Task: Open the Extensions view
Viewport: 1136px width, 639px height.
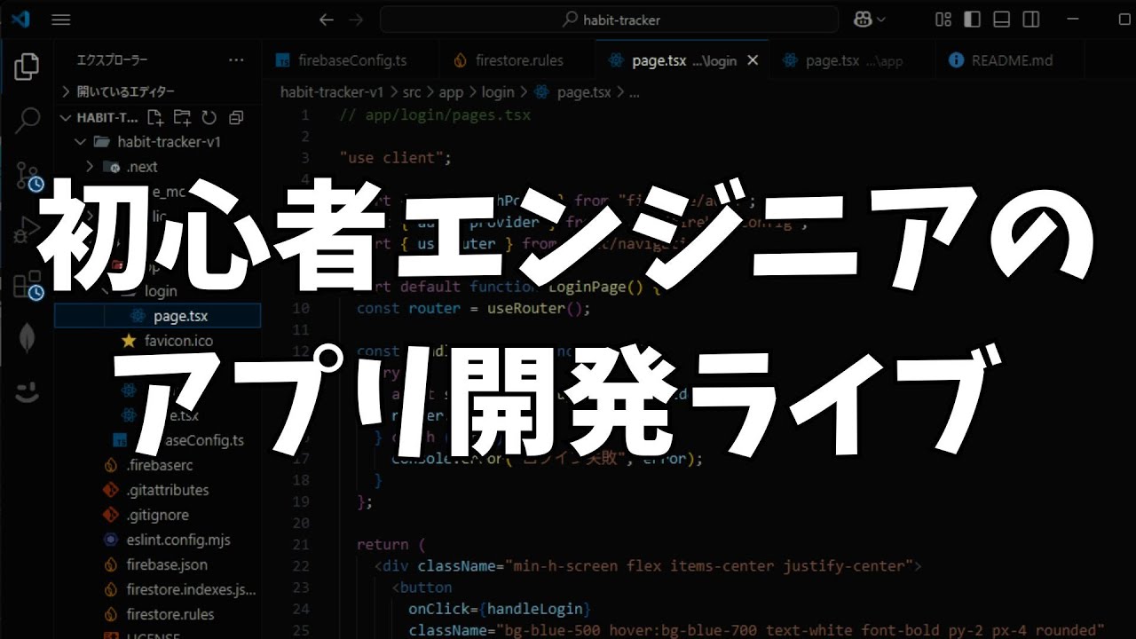Action: coord(28,284)
